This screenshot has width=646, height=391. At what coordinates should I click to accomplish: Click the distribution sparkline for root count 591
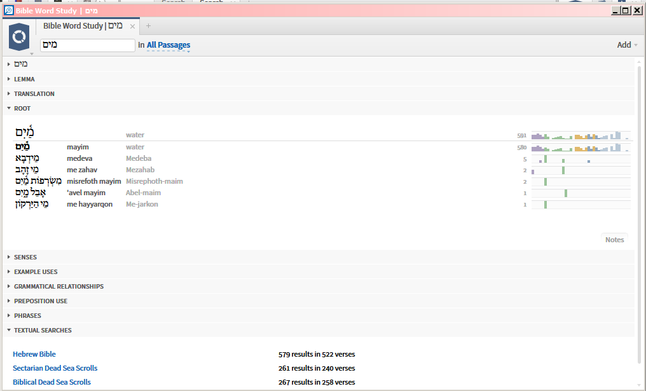581,135
